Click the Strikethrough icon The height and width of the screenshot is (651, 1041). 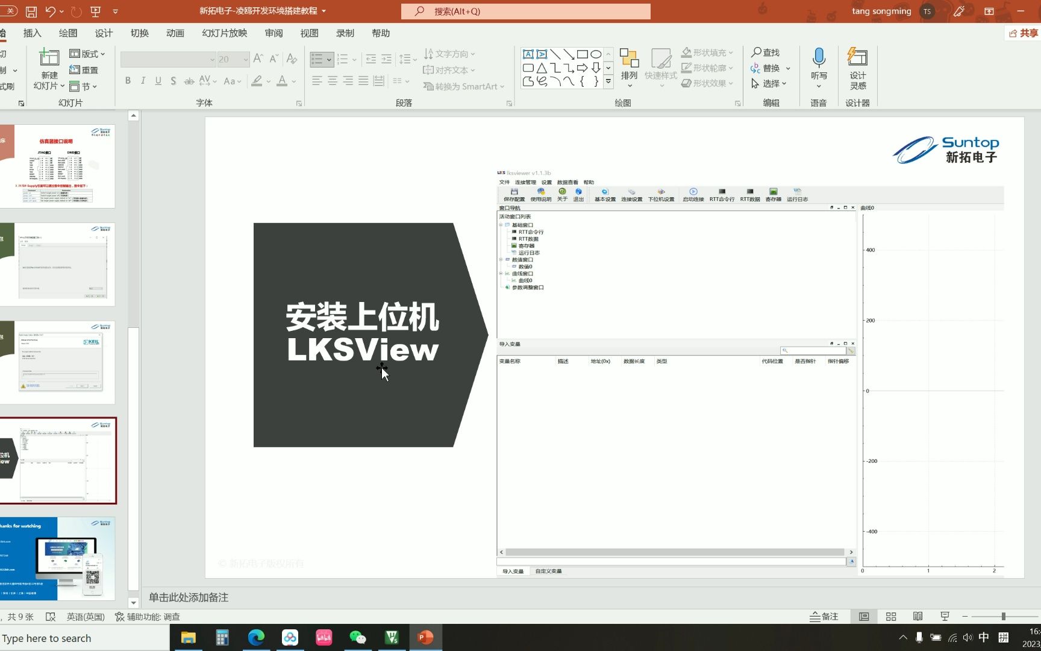[189, 81]
